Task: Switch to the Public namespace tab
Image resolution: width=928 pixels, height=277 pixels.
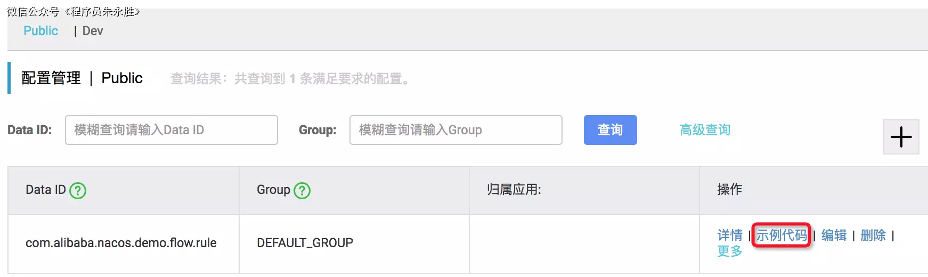Action: 40,31
